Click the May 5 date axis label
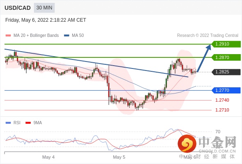The image size is (242, 164). point(119,157)
